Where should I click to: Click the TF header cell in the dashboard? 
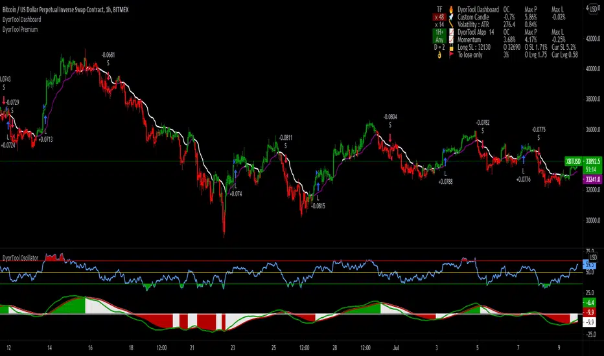pyautogui.click(x=439, y=9)
